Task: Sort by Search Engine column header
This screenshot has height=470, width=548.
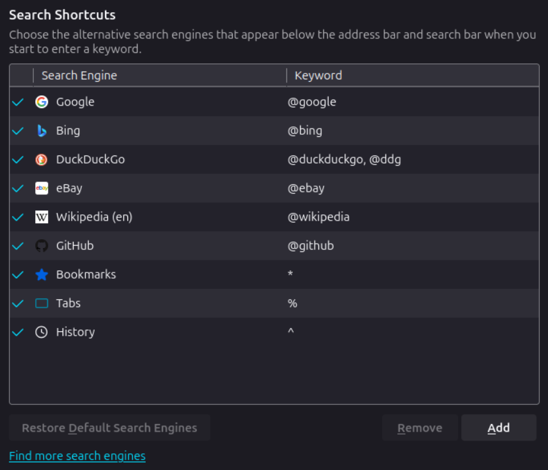Action: 160,75
